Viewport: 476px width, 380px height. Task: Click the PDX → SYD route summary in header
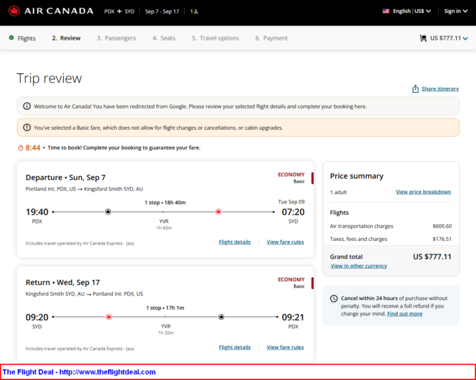tap(119, 11)
